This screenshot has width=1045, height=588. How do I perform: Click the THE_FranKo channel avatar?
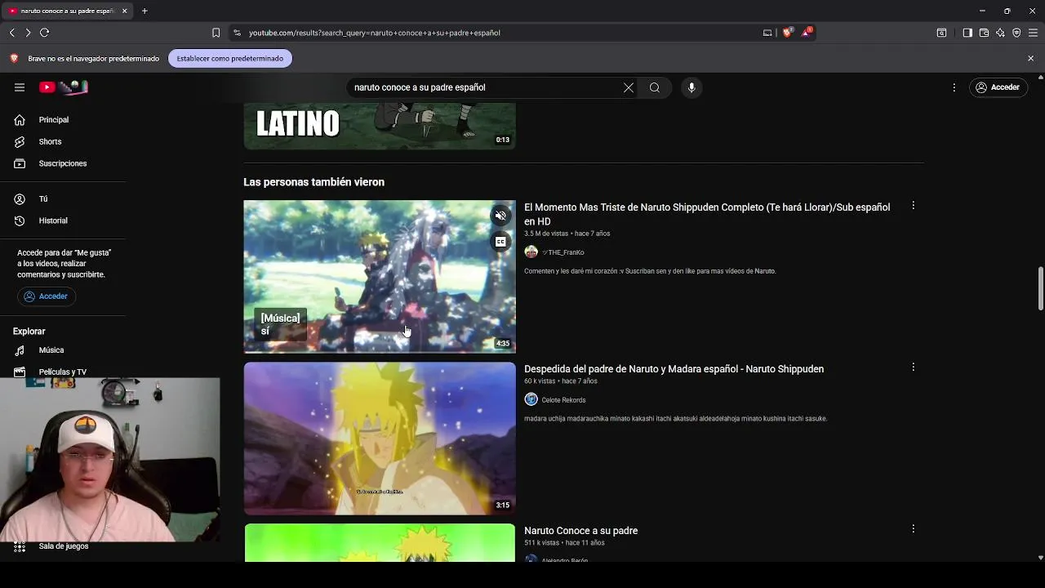(531, 252)
